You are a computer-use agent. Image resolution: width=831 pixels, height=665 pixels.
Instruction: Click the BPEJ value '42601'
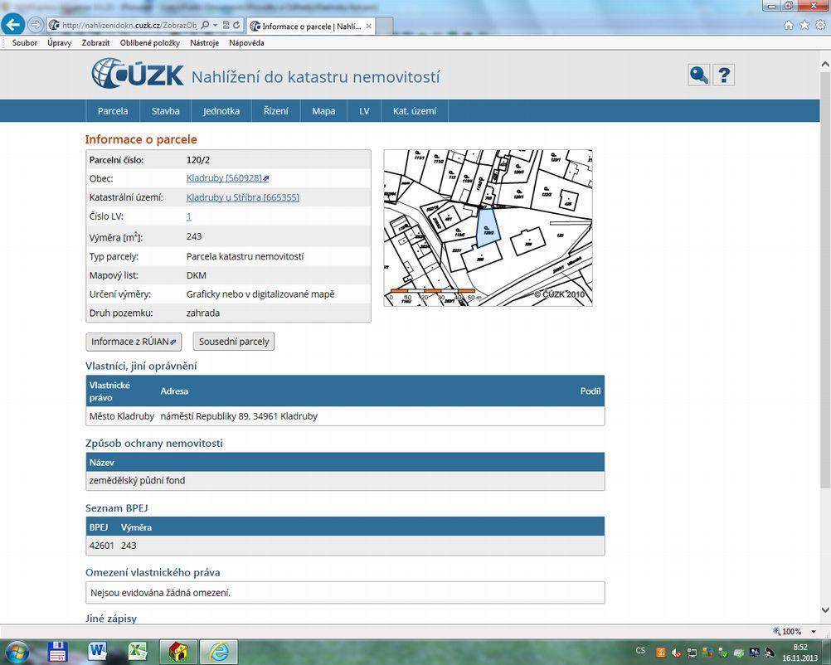(x=102, y=546)
